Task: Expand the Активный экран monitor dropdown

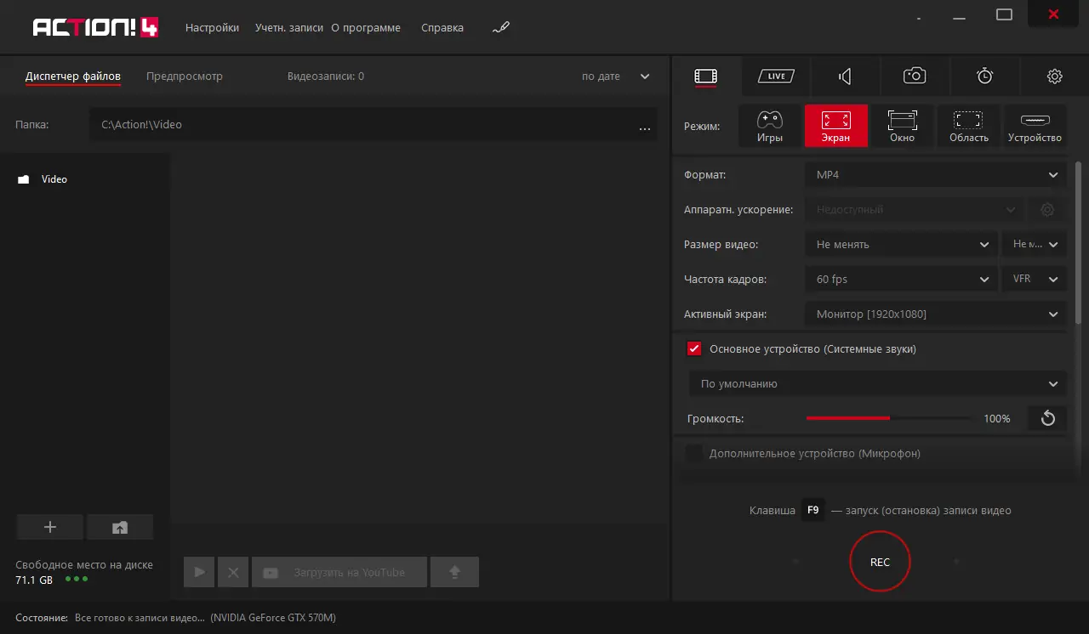Action: (934, 314)
